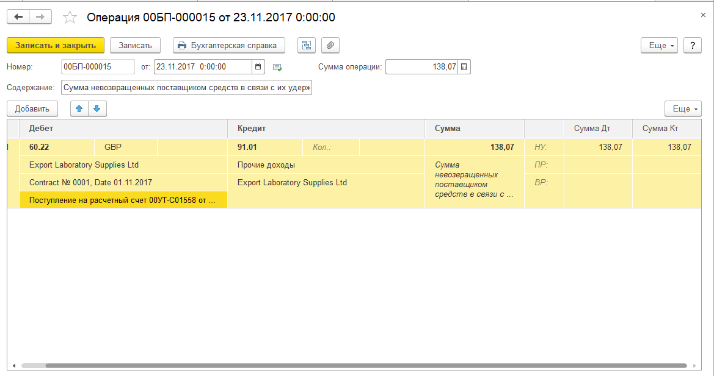Open the calendar picker for the date field
The width and height of the screenshot is (714, 376).
tap(258, 67)
